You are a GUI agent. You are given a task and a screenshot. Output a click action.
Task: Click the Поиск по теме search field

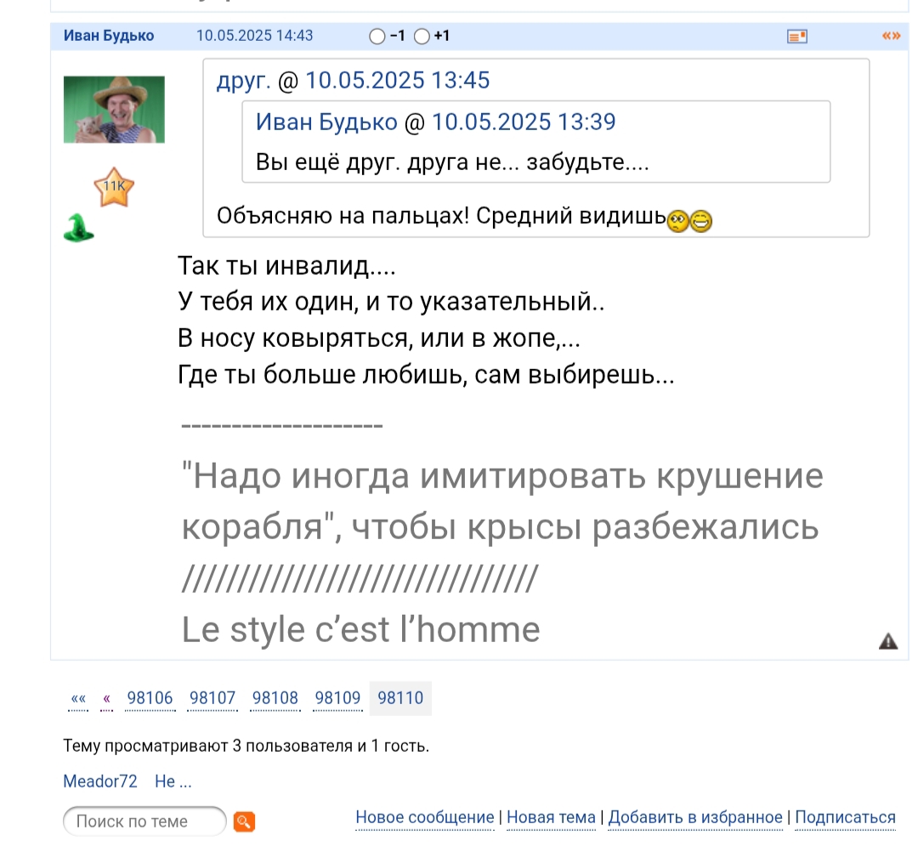click(144, 821)
